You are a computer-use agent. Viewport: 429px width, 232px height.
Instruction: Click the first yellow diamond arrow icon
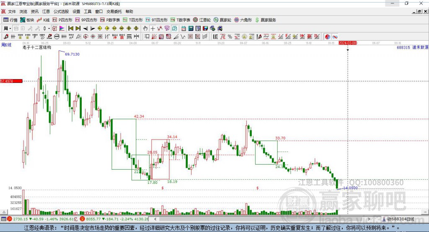[x=100, y=28]
